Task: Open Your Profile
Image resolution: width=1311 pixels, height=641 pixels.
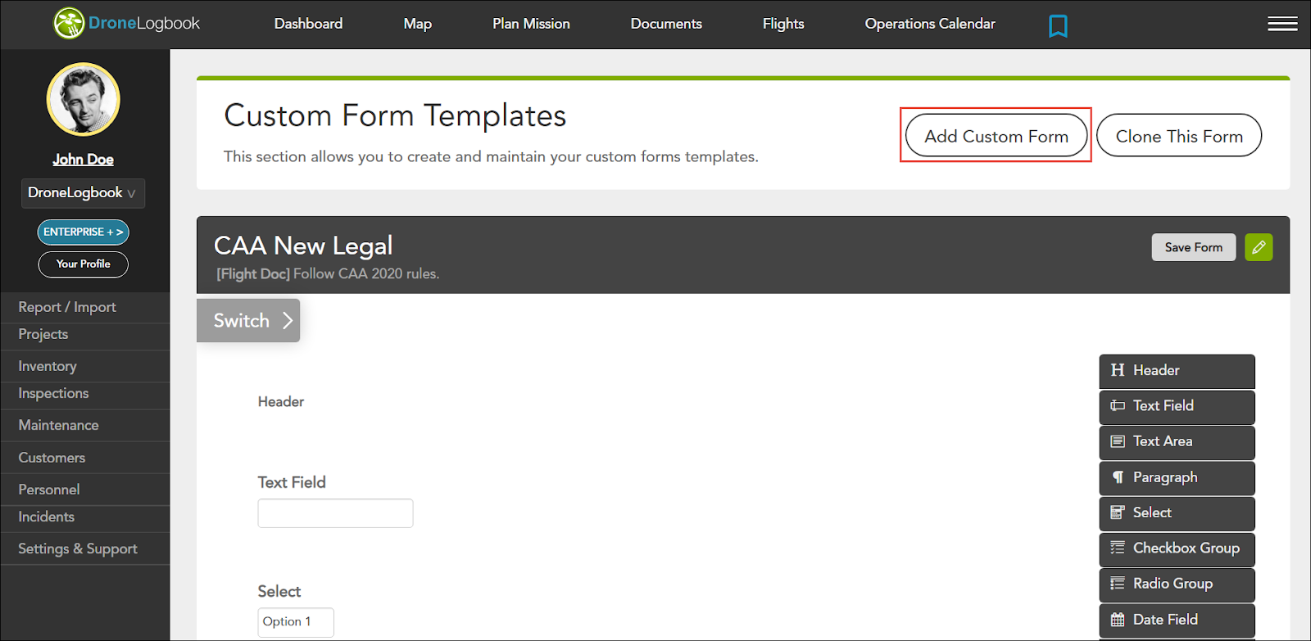Action: [x=83, y=264]
